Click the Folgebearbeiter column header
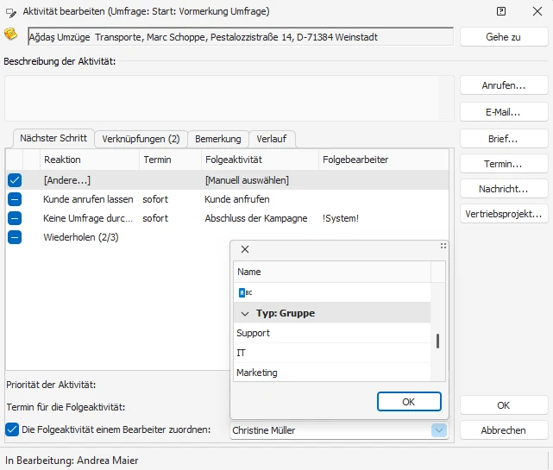This screenshot has width=553, height=470. (384, 160)
